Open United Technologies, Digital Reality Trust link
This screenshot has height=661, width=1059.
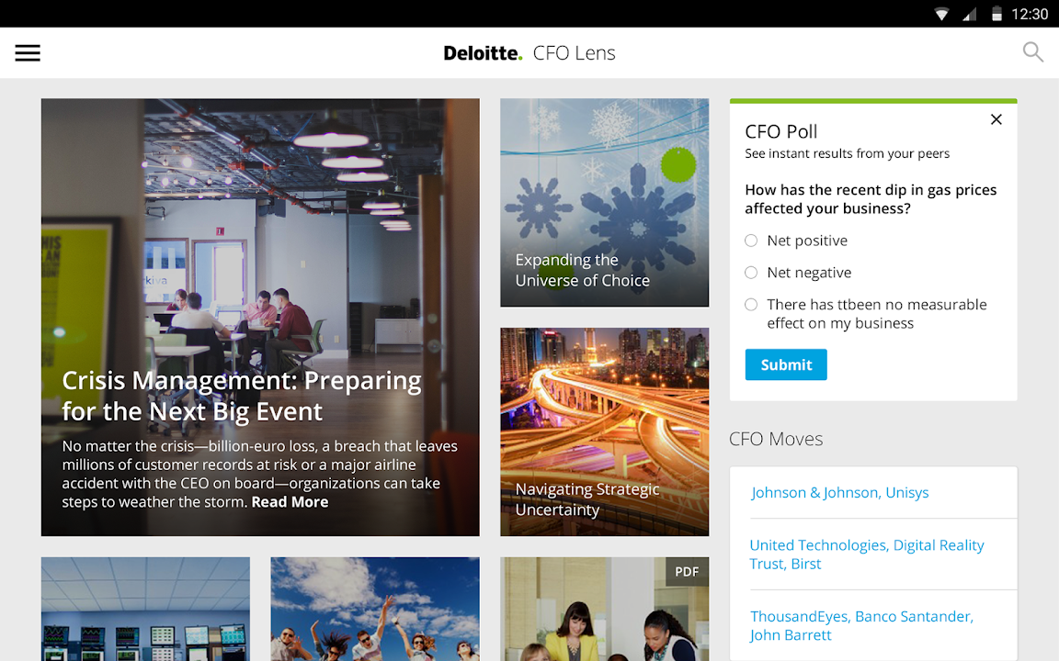[867, 555]
